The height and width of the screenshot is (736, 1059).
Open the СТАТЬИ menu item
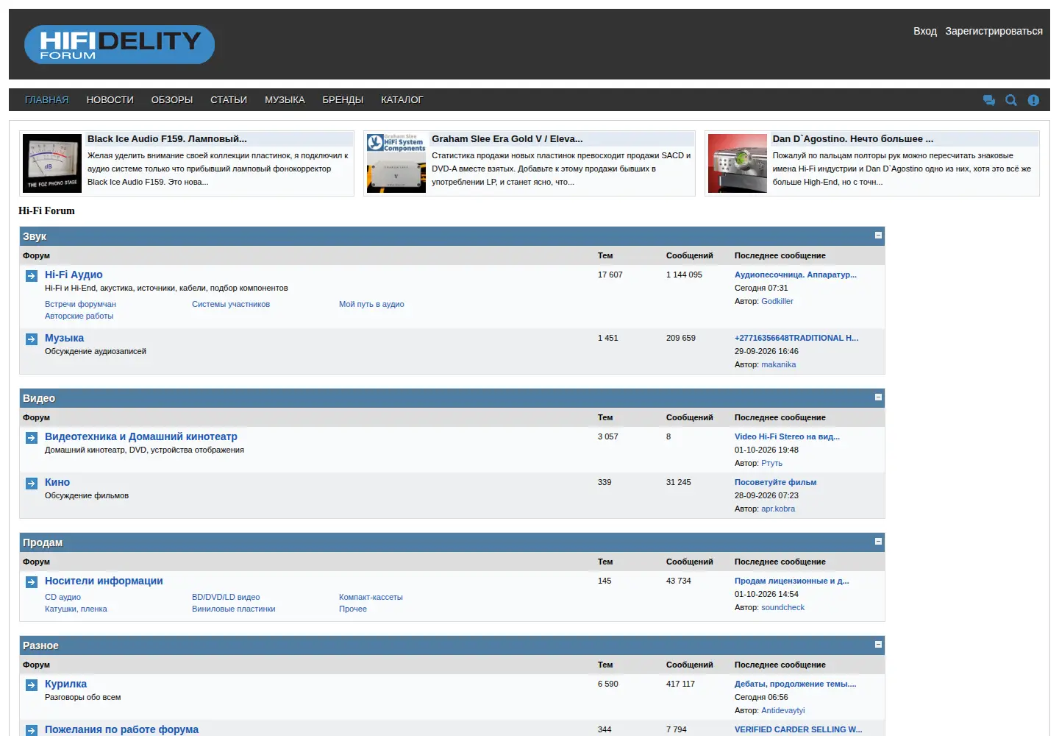(x=229, y=100)
